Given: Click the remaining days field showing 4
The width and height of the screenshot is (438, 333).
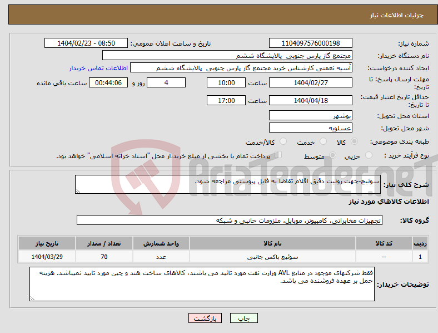Looking at the screenshot, I should pos(166,82).
